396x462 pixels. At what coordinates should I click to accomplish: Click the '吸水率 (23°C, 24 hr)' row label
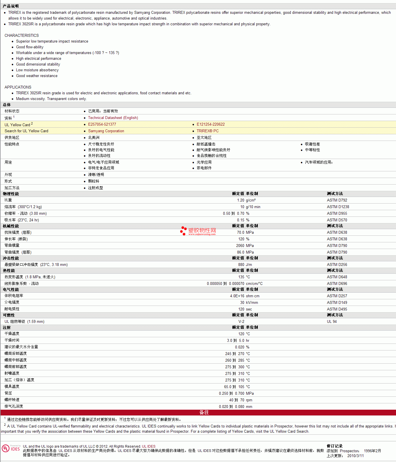tap(22, 220)
